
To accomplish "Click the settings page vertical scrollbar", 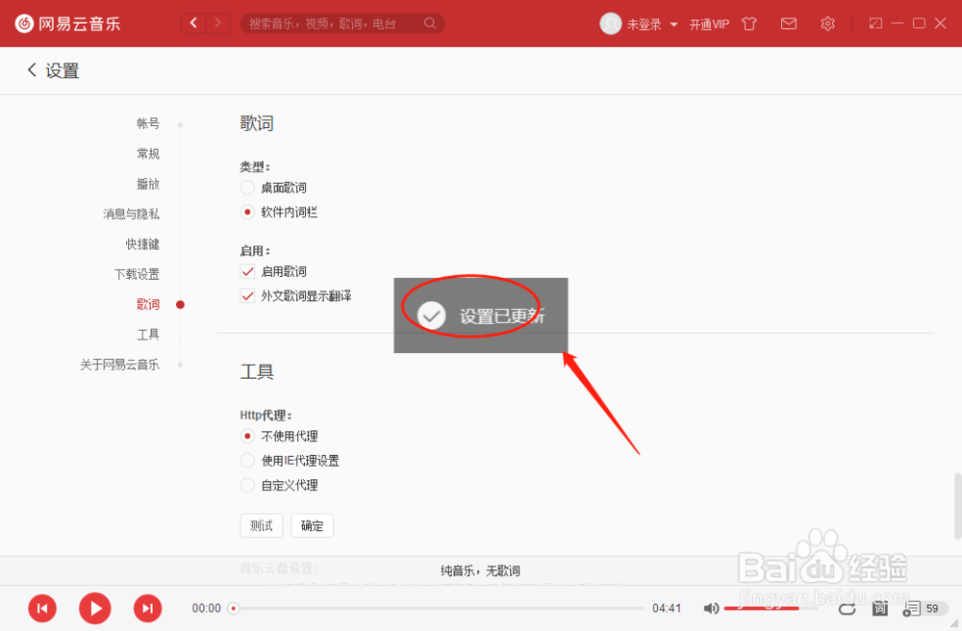I will pos(957,506).
